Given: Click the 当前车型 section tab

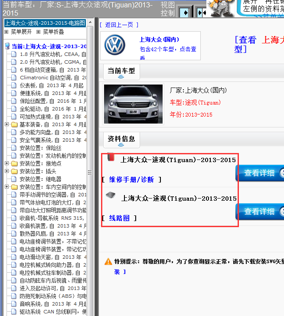Looking at the screenshot, I should (121, 72).
